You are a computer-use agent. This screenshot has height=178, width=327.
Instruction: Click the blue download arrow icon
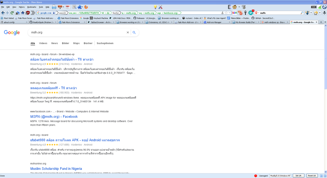coord(307,13)
